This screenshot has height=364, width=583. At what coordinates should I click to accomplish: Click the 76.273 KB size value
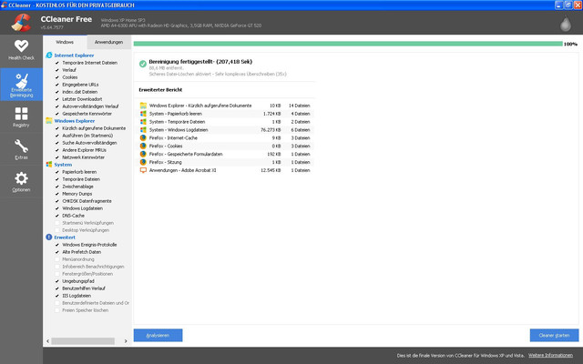(x=271, y=130)
